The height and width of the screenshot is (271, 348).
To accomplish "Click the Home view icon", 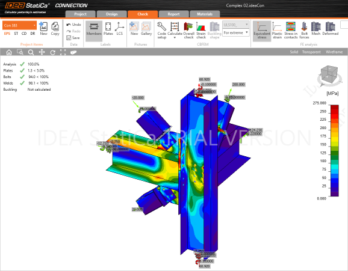I will click(x=9, y=52).
